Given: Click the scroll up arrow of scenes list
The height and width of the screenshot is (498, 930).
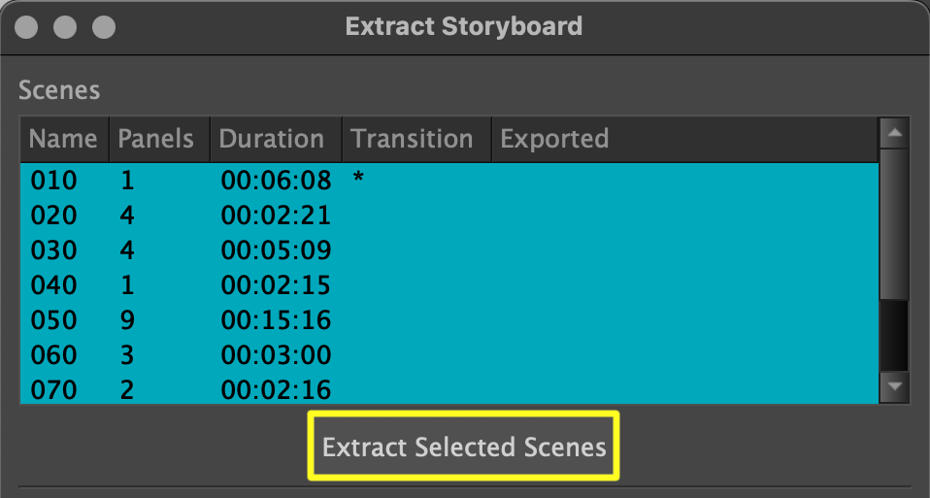Looking at the screenshot, I should coord(894,133).
